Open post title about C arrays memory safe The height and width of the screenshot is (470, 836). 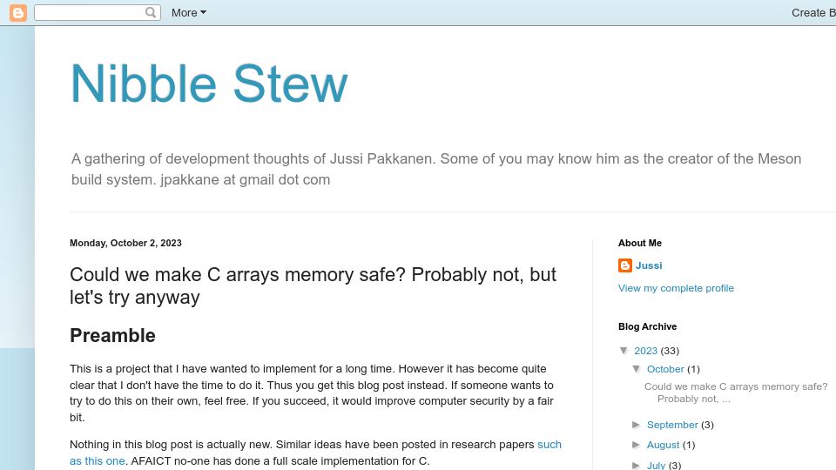(x=313, y=285)
